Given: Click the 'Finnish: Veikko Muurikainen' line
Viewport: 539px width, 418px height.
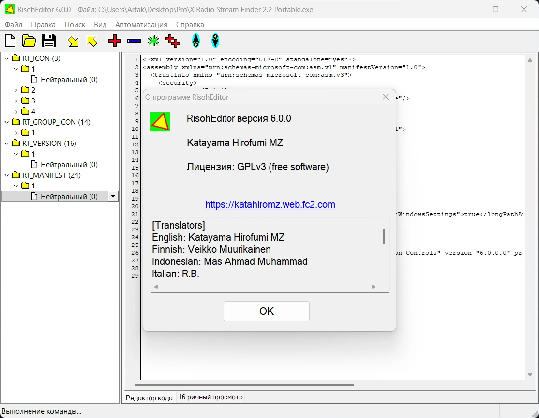Looking at the screenshot, I should point(211,249).
